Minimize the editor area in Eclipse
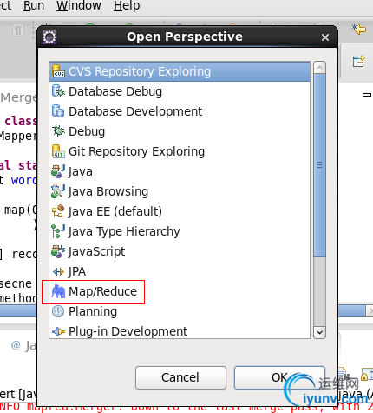 click(367, 95)
